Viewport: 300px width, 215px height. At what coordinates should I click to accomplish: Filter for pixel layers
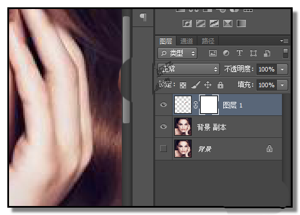coord(213,53)
